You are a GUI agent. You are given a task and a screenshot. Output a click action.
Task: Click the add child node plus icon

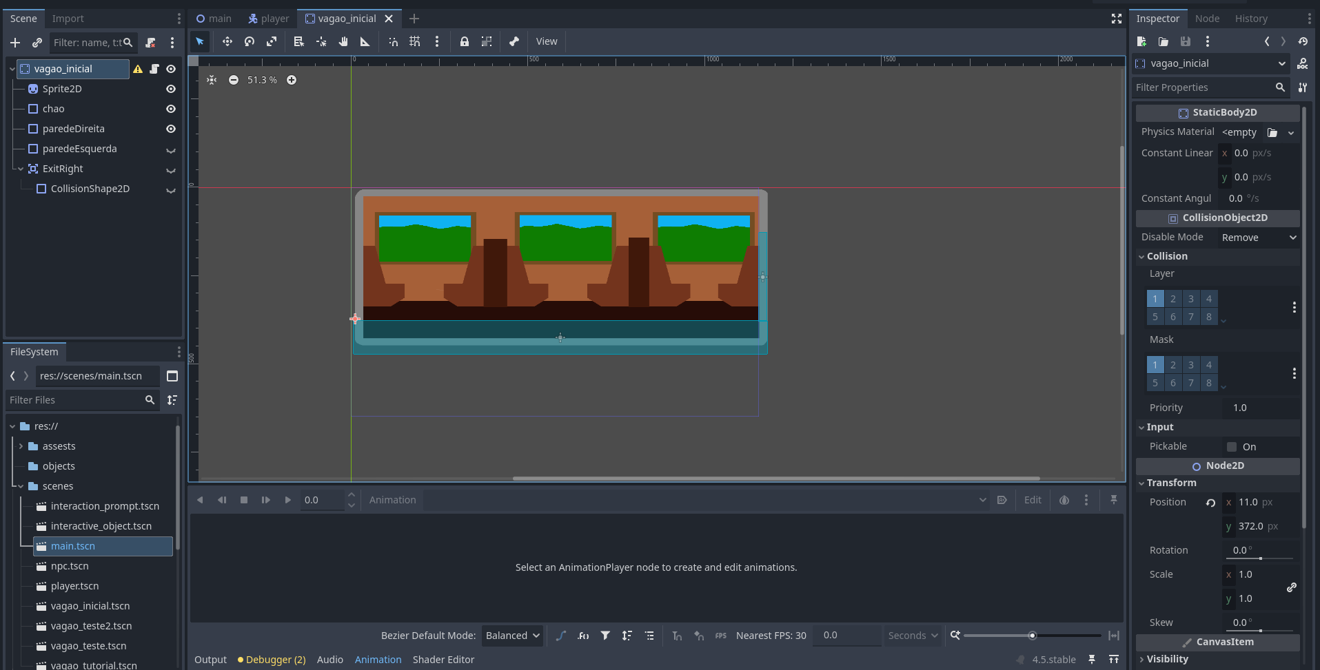point(15,43)
